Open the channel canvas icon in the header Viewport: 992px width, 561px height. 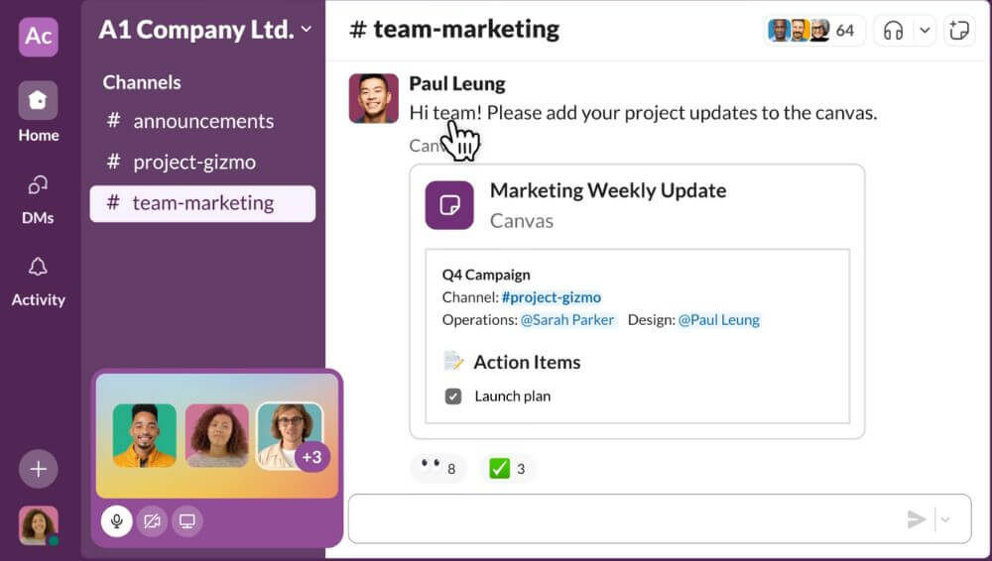(x=959, y=31)
